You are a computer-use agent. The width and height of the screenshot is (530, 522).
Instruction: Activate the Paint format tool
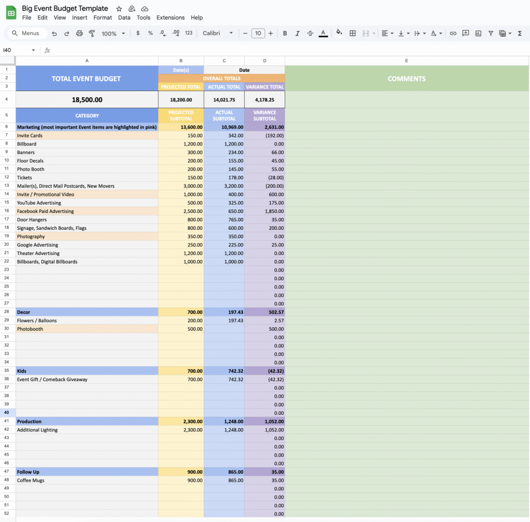pyautogui.click(x=92, y=34)
